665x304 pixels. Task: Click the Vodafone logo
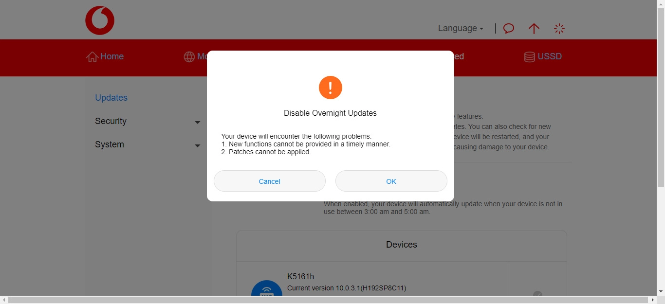100,20
